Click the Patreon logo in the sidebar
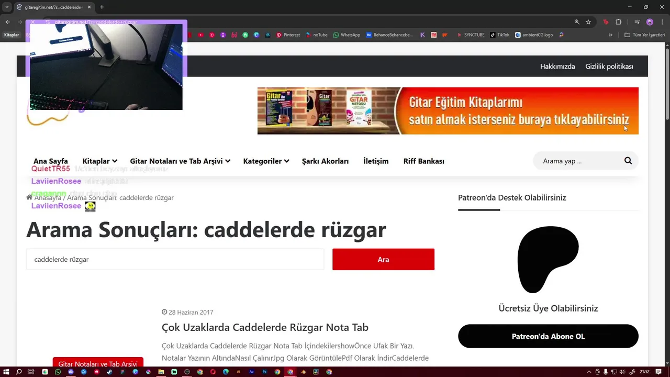Screen dimensions: 670x377 548,260
